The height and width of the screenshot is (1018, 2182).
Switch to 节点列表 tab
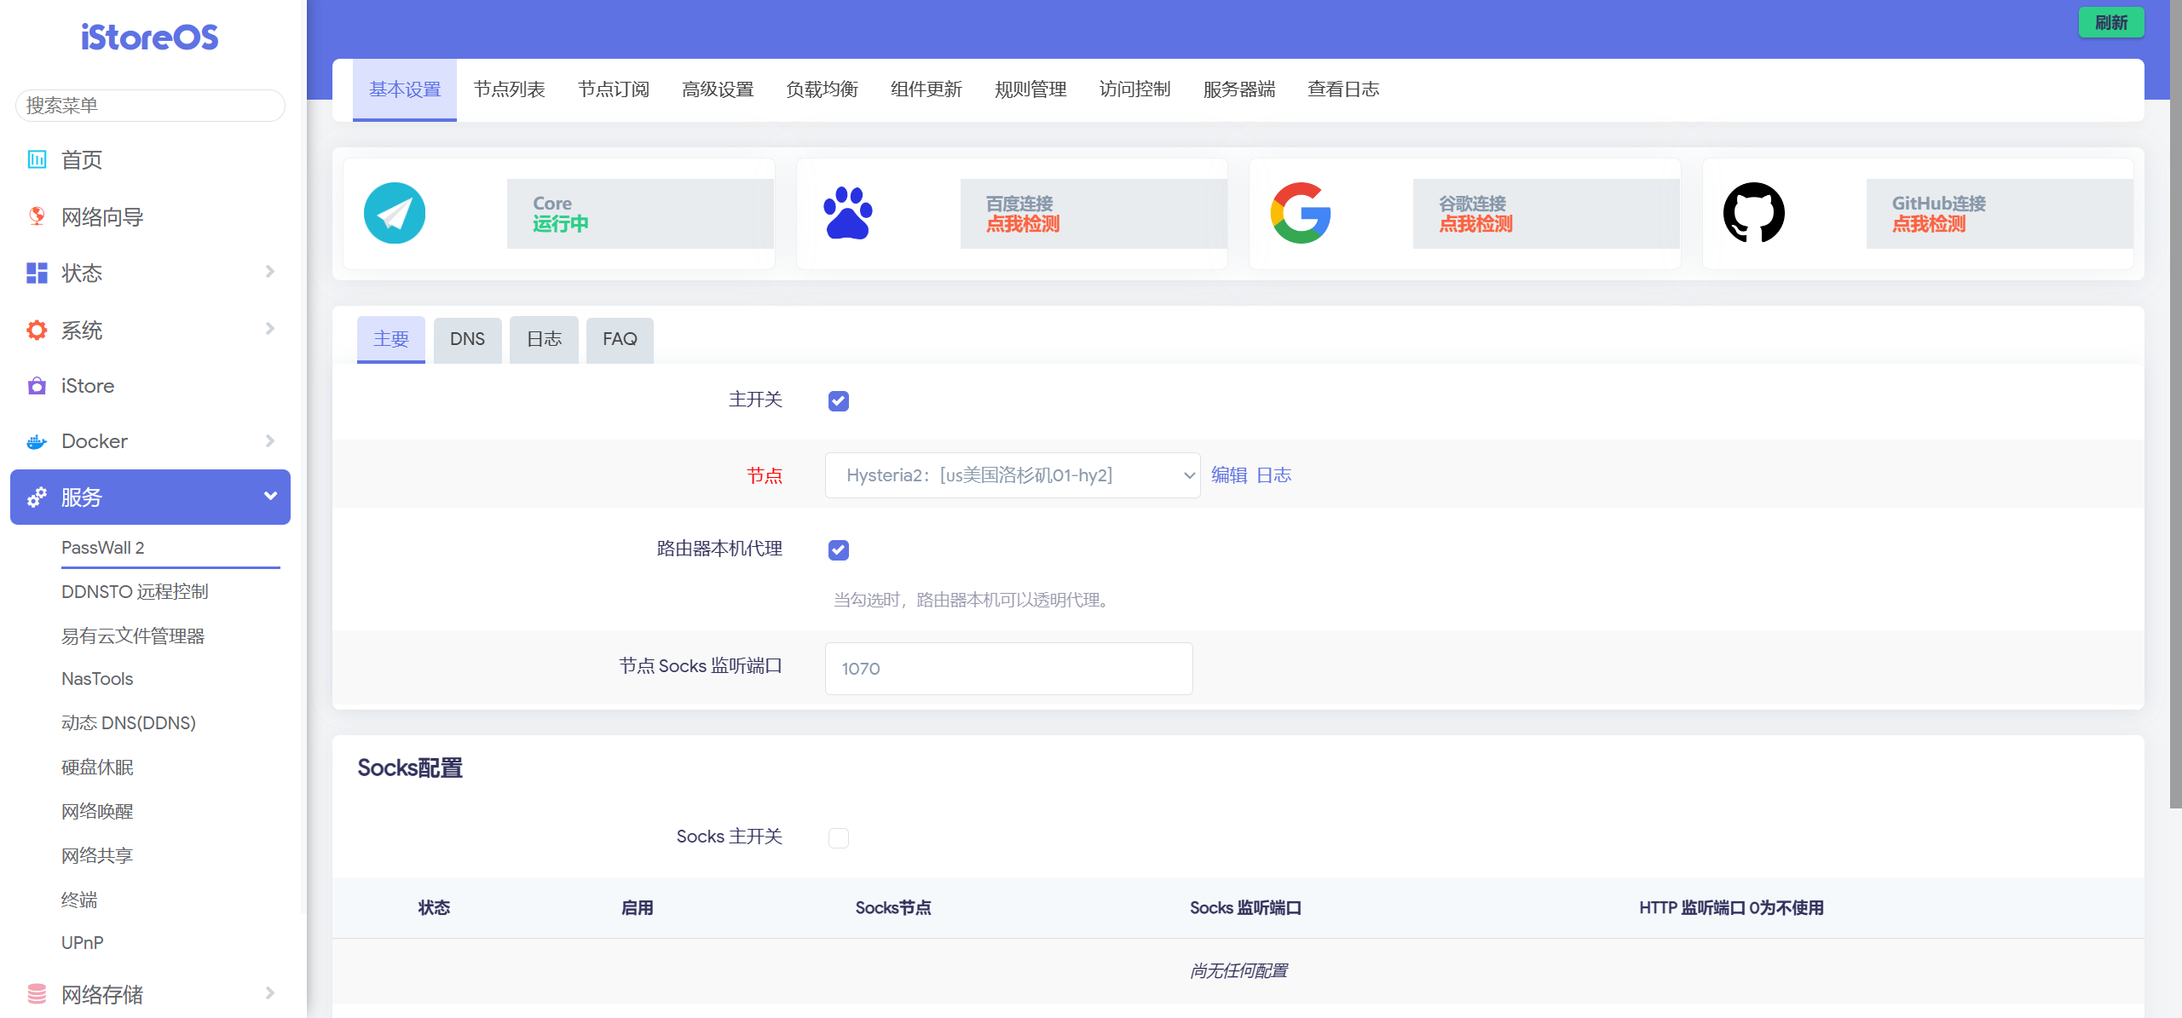tap(509, 89)
